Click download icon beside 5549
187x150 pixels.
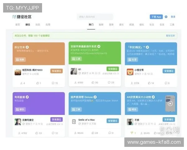click(141, 133)
